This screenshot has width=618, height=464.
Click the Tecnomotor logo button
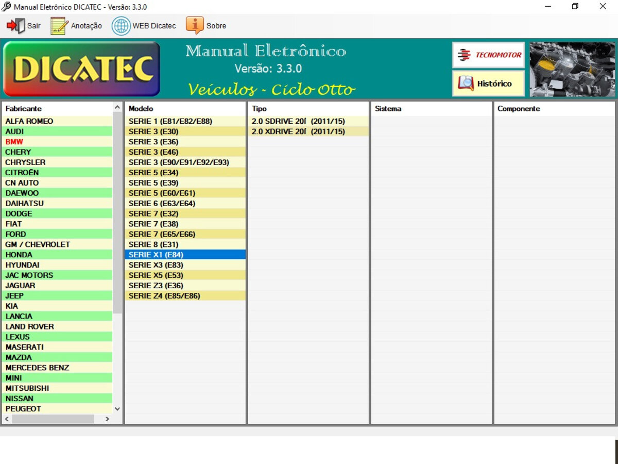(488, 55)
